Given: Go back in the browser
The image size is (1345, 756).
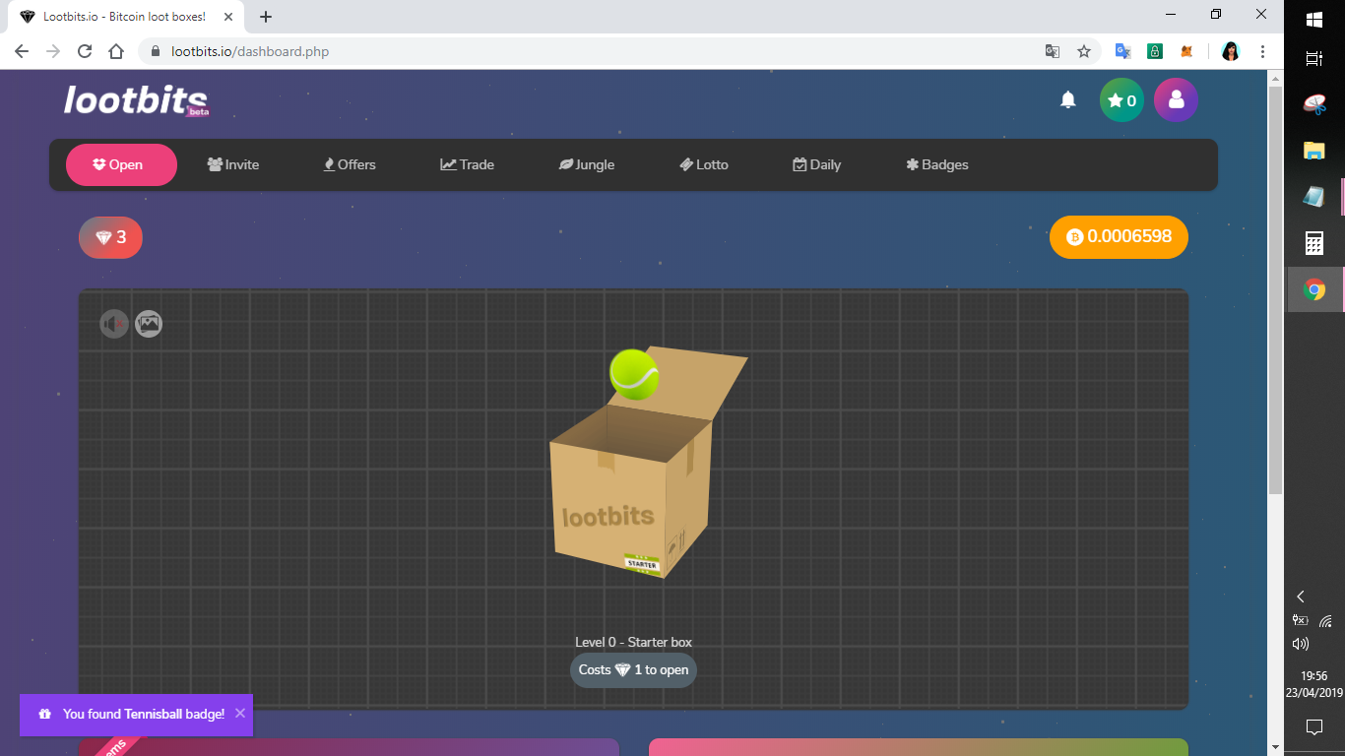Looking at the screenshot, I should coord(22,51).
